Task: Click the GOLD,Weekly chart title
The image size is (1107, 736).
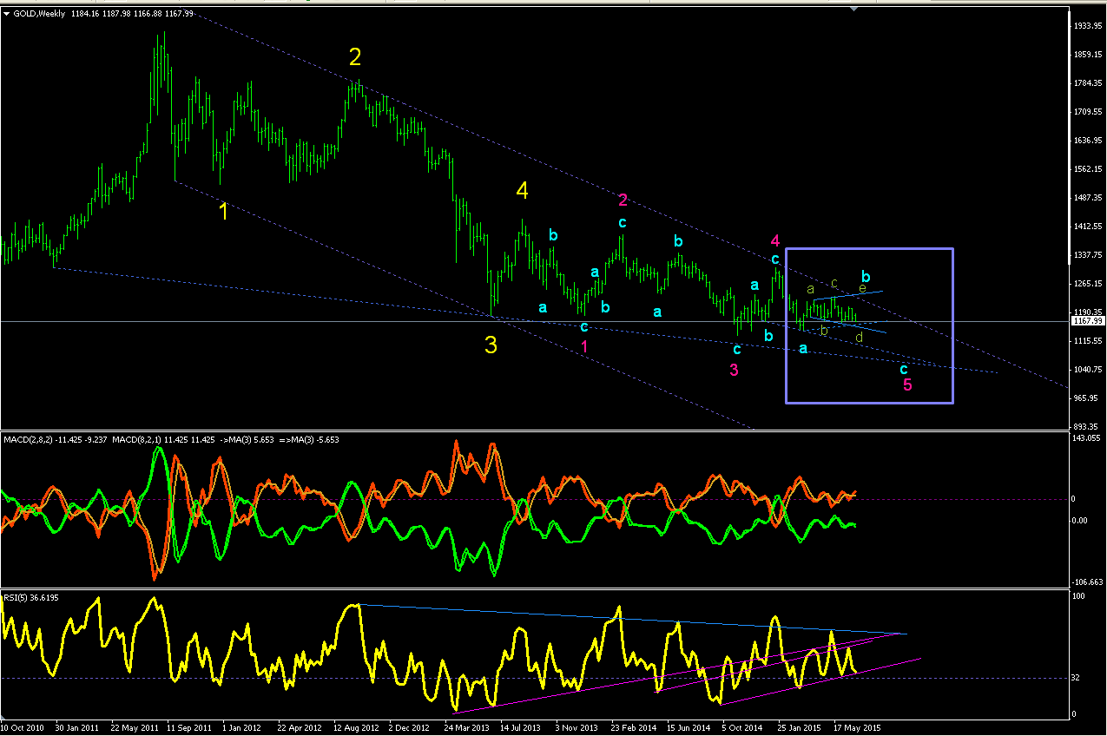Action: pyautogui.click(x=38, y=14)
